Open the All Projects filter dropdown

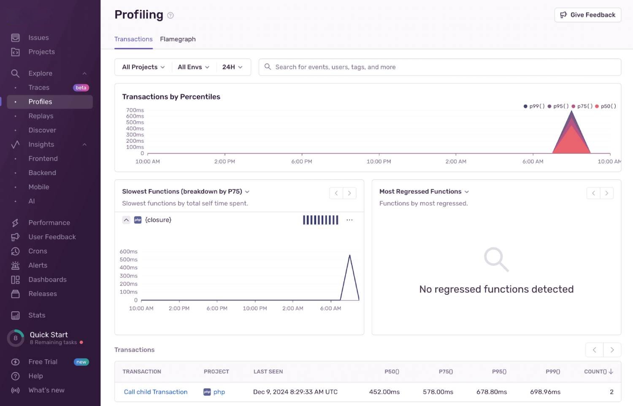click(x=142, y=67)
